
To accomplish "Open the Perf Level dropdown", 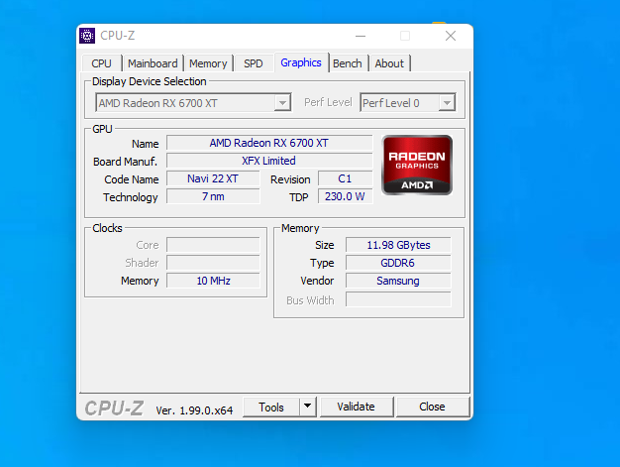I will tap(447, 103).
